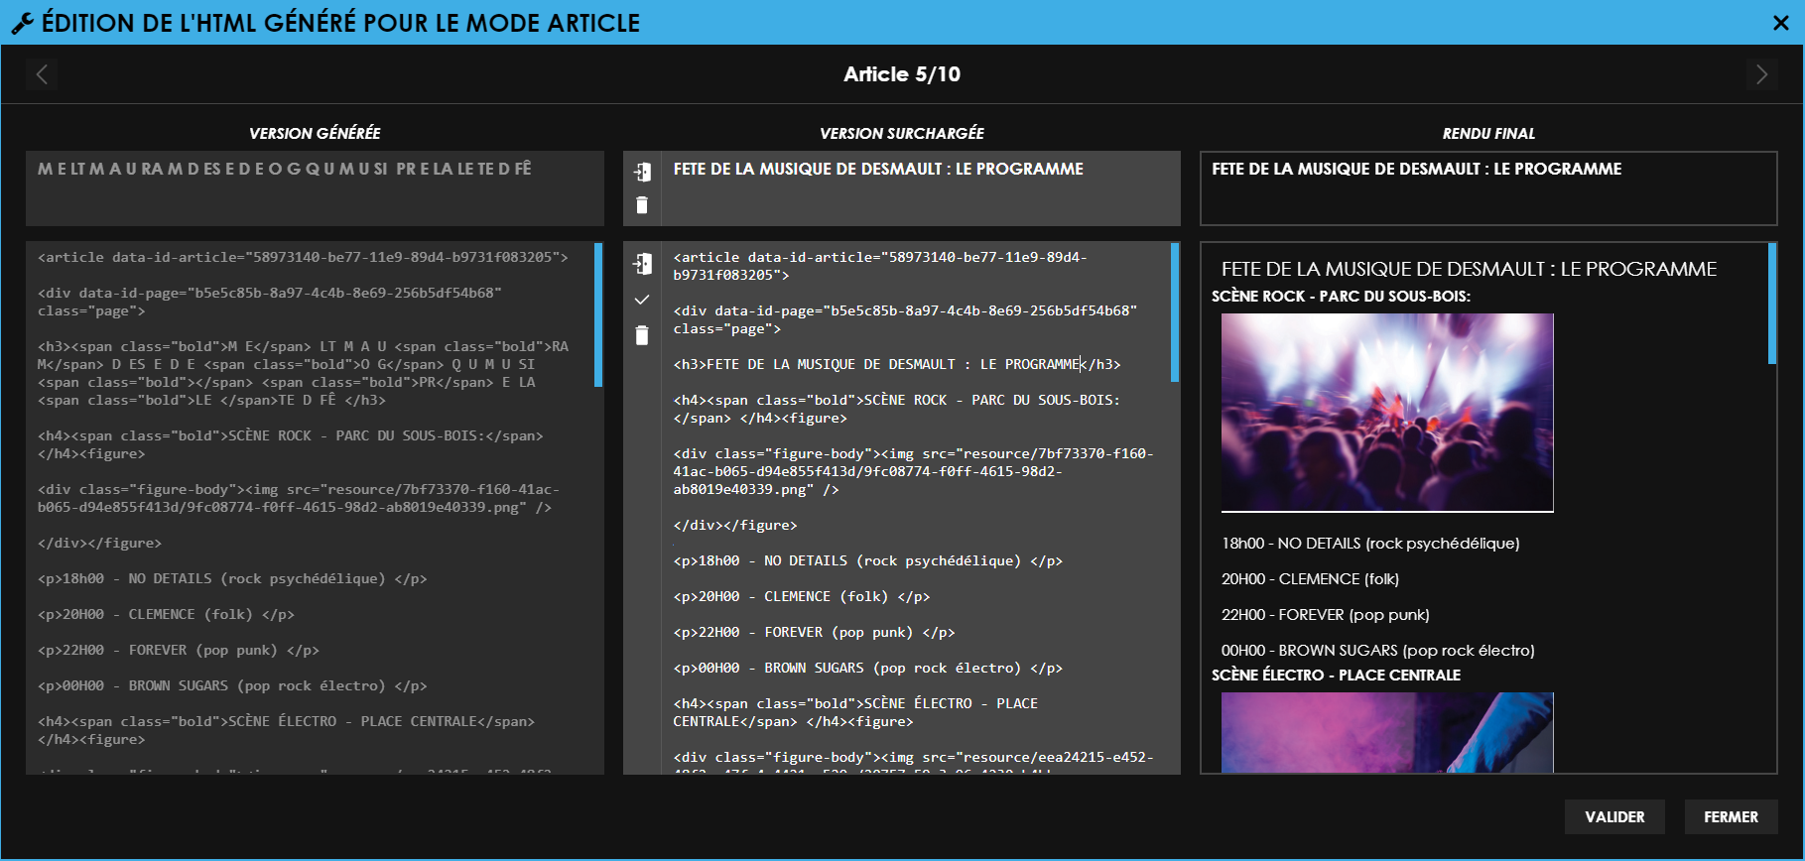
Task: Click the generated line '<p>22H00 - FOREVER (pop punk)'
Action: [x=179, y=651]
